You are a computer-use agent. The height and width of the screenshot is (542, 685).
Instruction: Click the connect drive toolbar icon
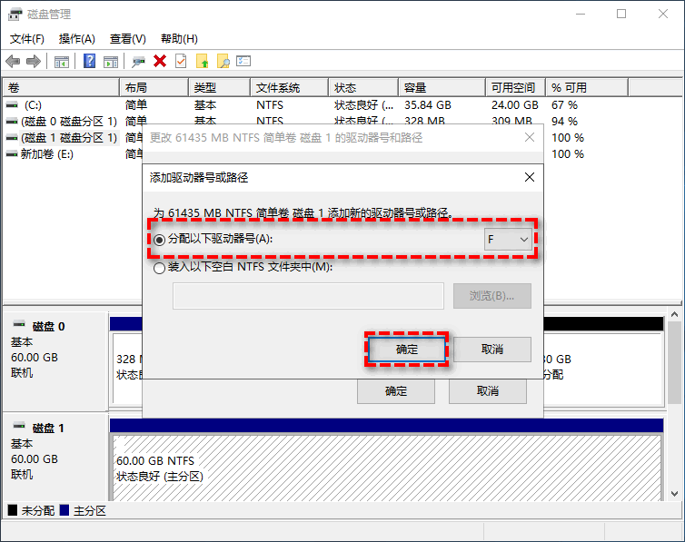click(x=138, y=61)
